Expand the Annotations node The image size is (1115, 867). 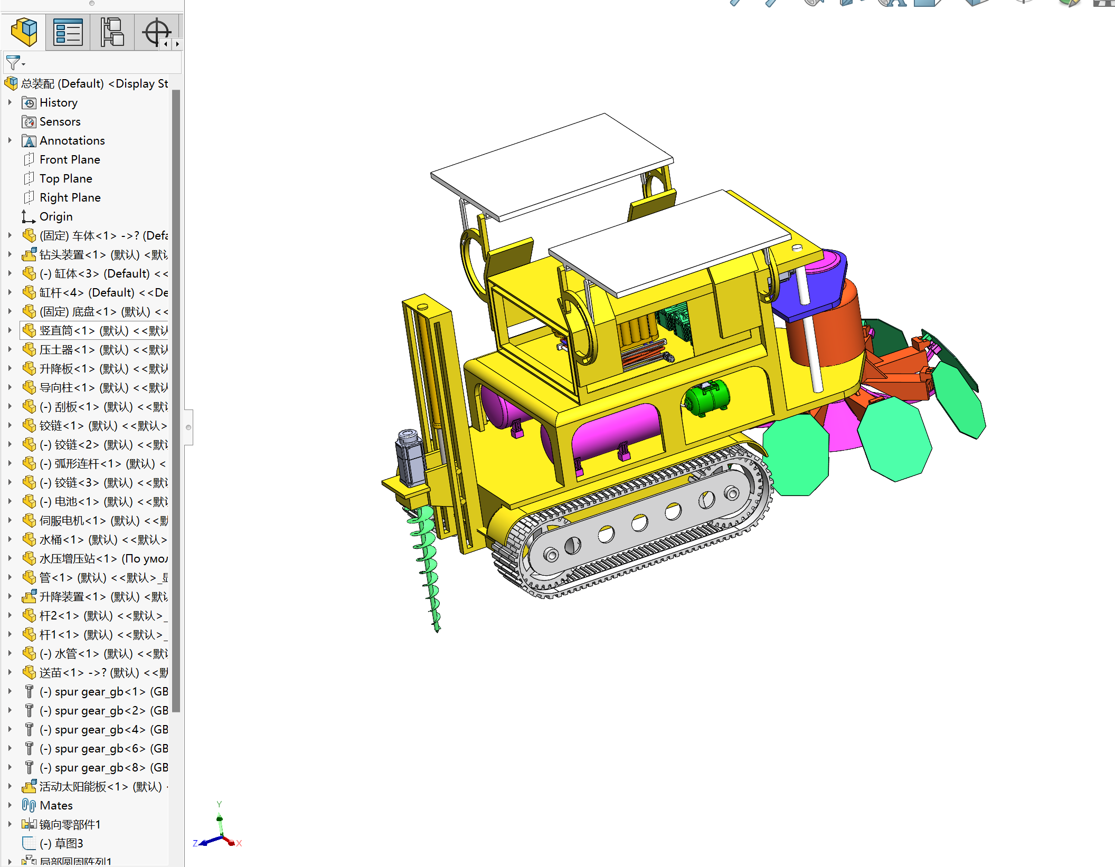tap(10, 140)
